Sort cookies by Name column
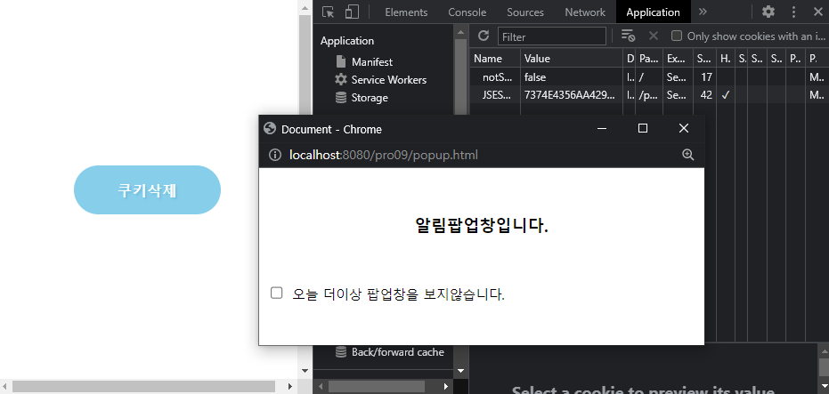This screenshot has height=394, width=829. click(495, 59)
